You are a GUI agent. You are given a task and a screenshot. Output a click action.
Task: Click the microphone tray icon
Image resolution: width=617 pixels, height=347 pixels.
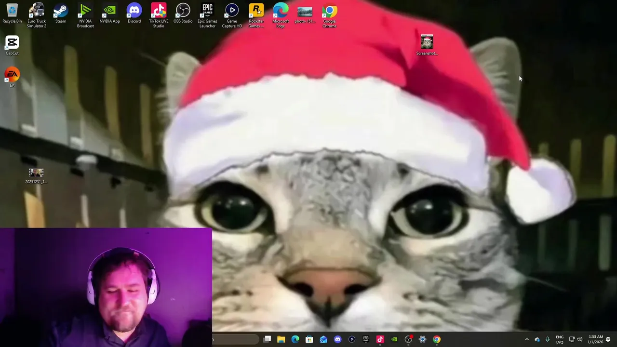coord(548,339)
